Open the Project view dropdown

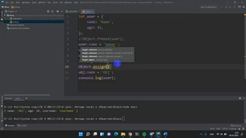(x=11, y=11)
